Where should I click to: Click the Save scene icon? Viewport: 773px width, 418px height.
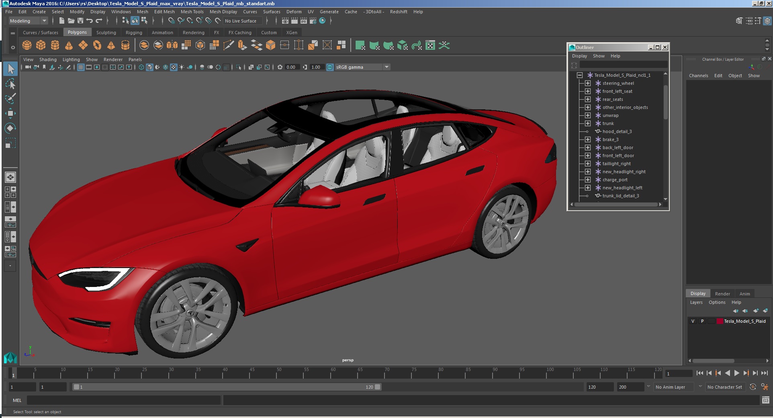click(x=80, y=21)
